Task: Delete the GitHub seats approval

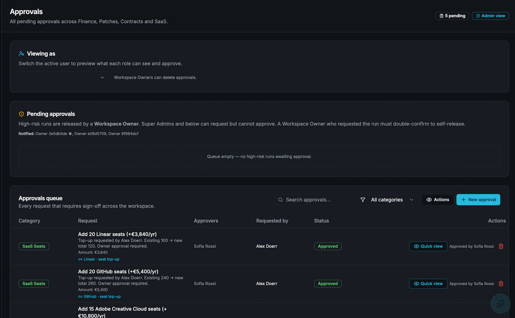Action: pyautogui.click(x=501, y=284)
